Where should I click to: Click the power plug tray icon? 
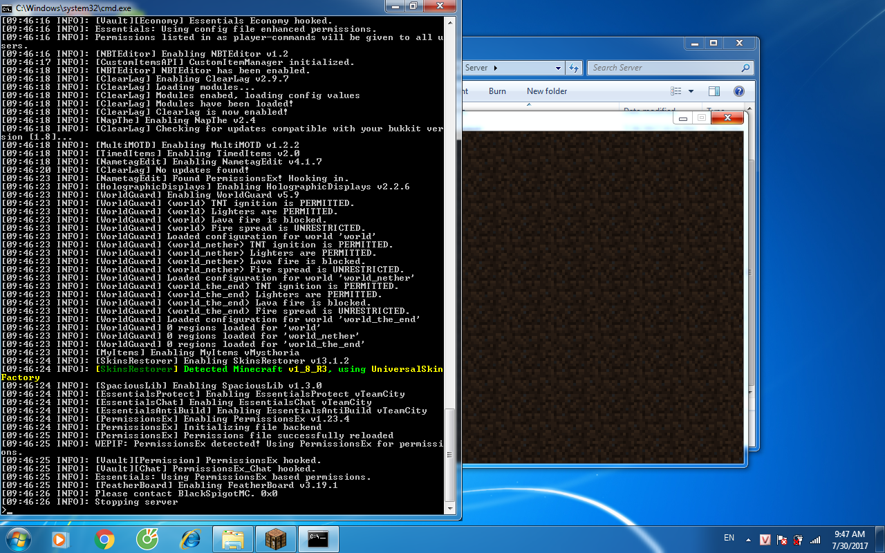click(x=799, y=539)
